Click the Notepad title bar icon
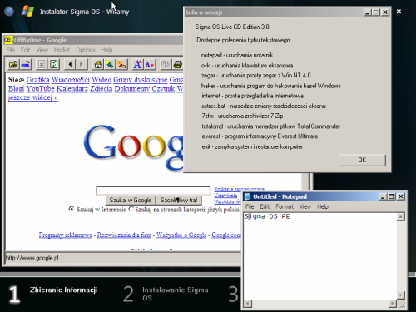This screenshot has width=416, height=312. pos(248,196)
